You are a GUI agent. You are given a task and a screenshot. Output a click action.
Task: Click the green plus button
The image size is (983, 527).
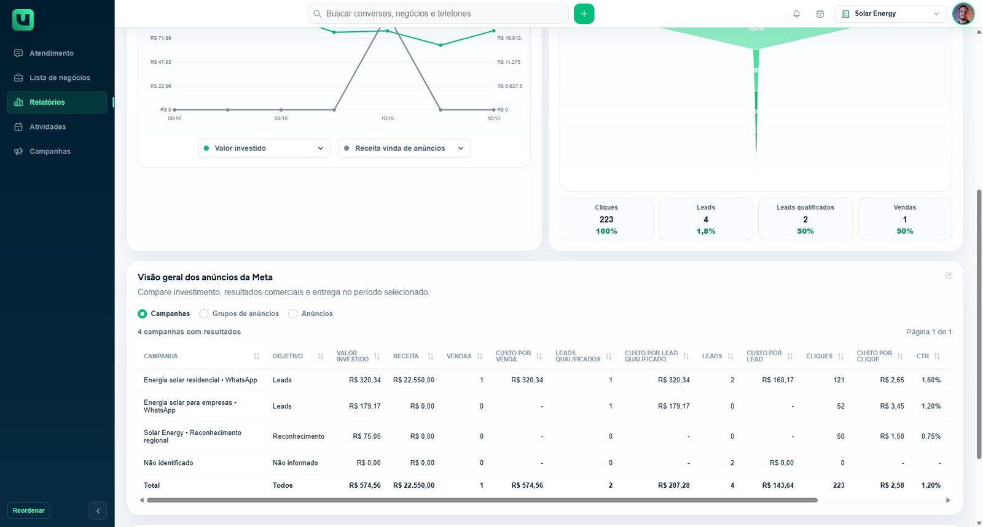584,13
